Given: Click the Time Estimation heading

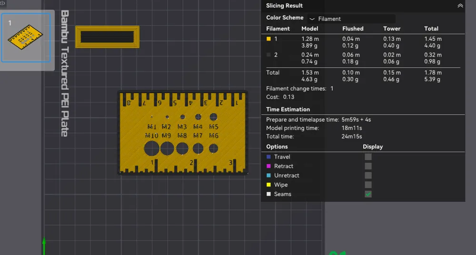Looking at the screenshot, I should [288, 109].
